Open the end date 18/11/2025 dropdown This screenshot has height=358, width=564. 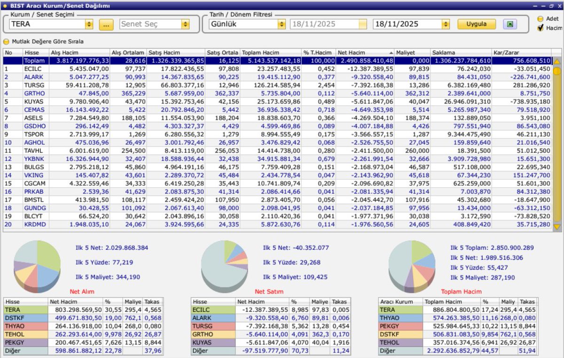tap(446, 24)
